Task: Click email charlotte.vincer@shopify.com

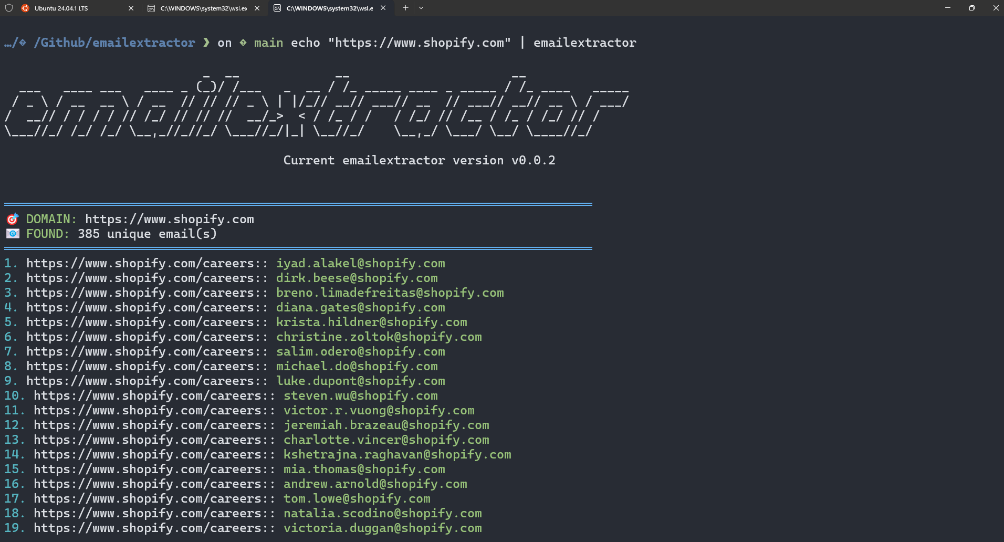Action: (386, 440)
